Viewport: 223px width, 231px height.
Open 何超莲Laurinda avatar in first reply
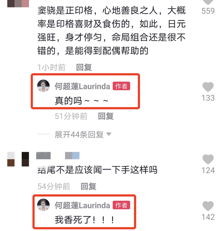pos(43,86)
